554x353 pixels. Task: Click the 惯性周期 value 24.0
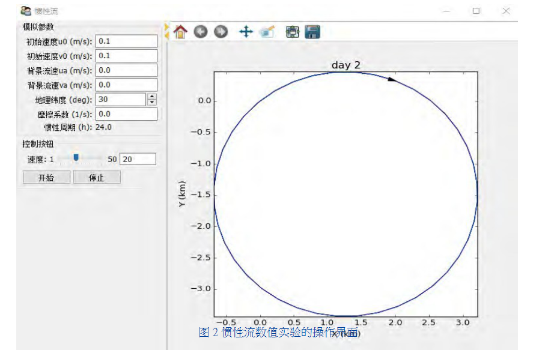[103, 127]
